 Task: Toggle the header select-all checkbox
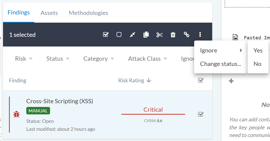point(200,80)
